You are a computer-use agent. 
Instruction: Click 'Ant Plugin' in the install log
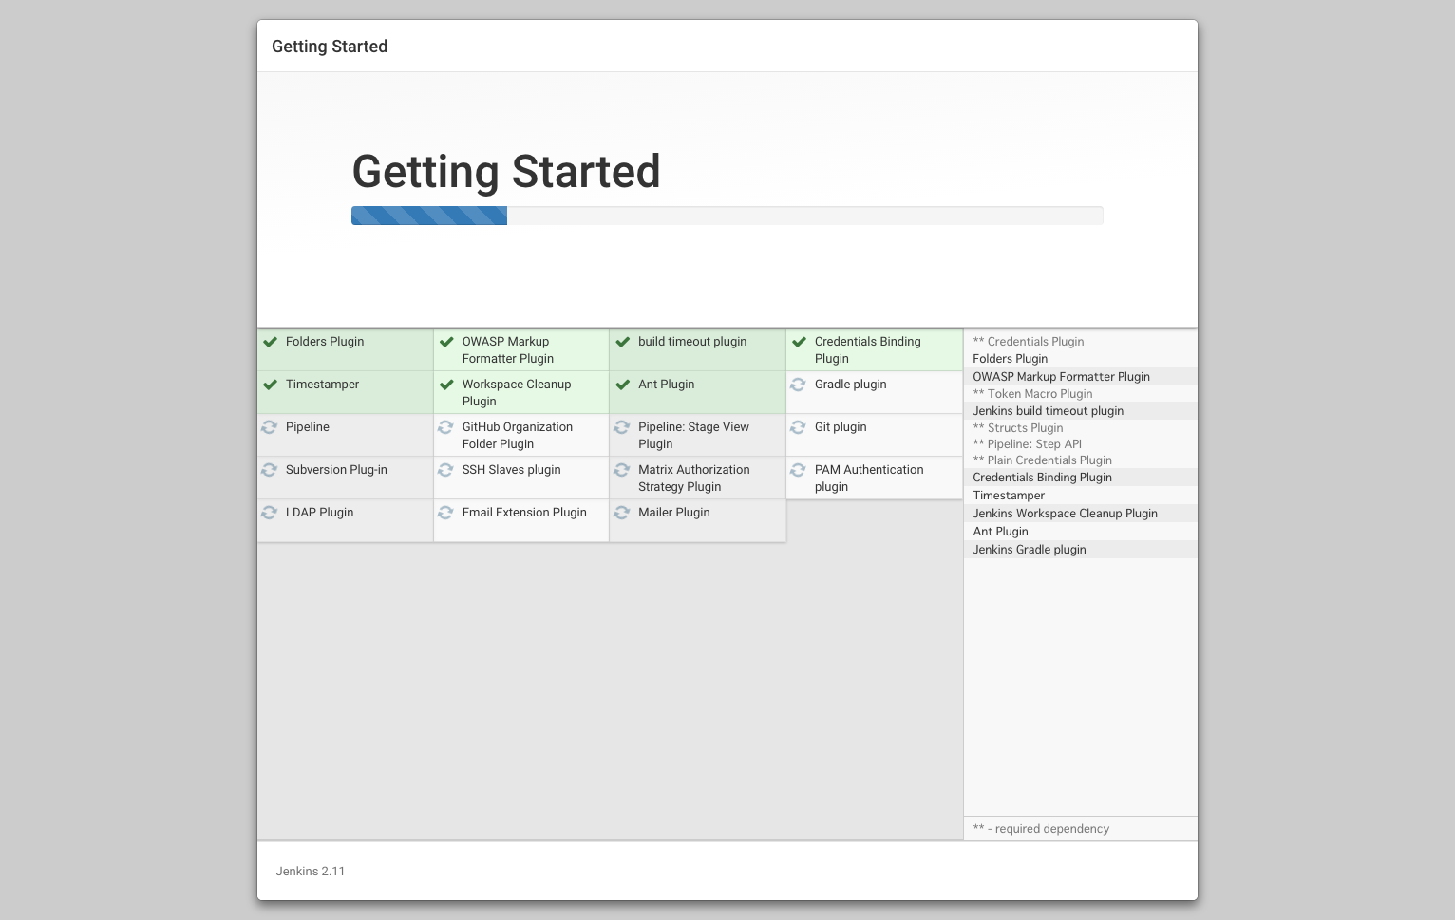click(x=1001, y=532)
